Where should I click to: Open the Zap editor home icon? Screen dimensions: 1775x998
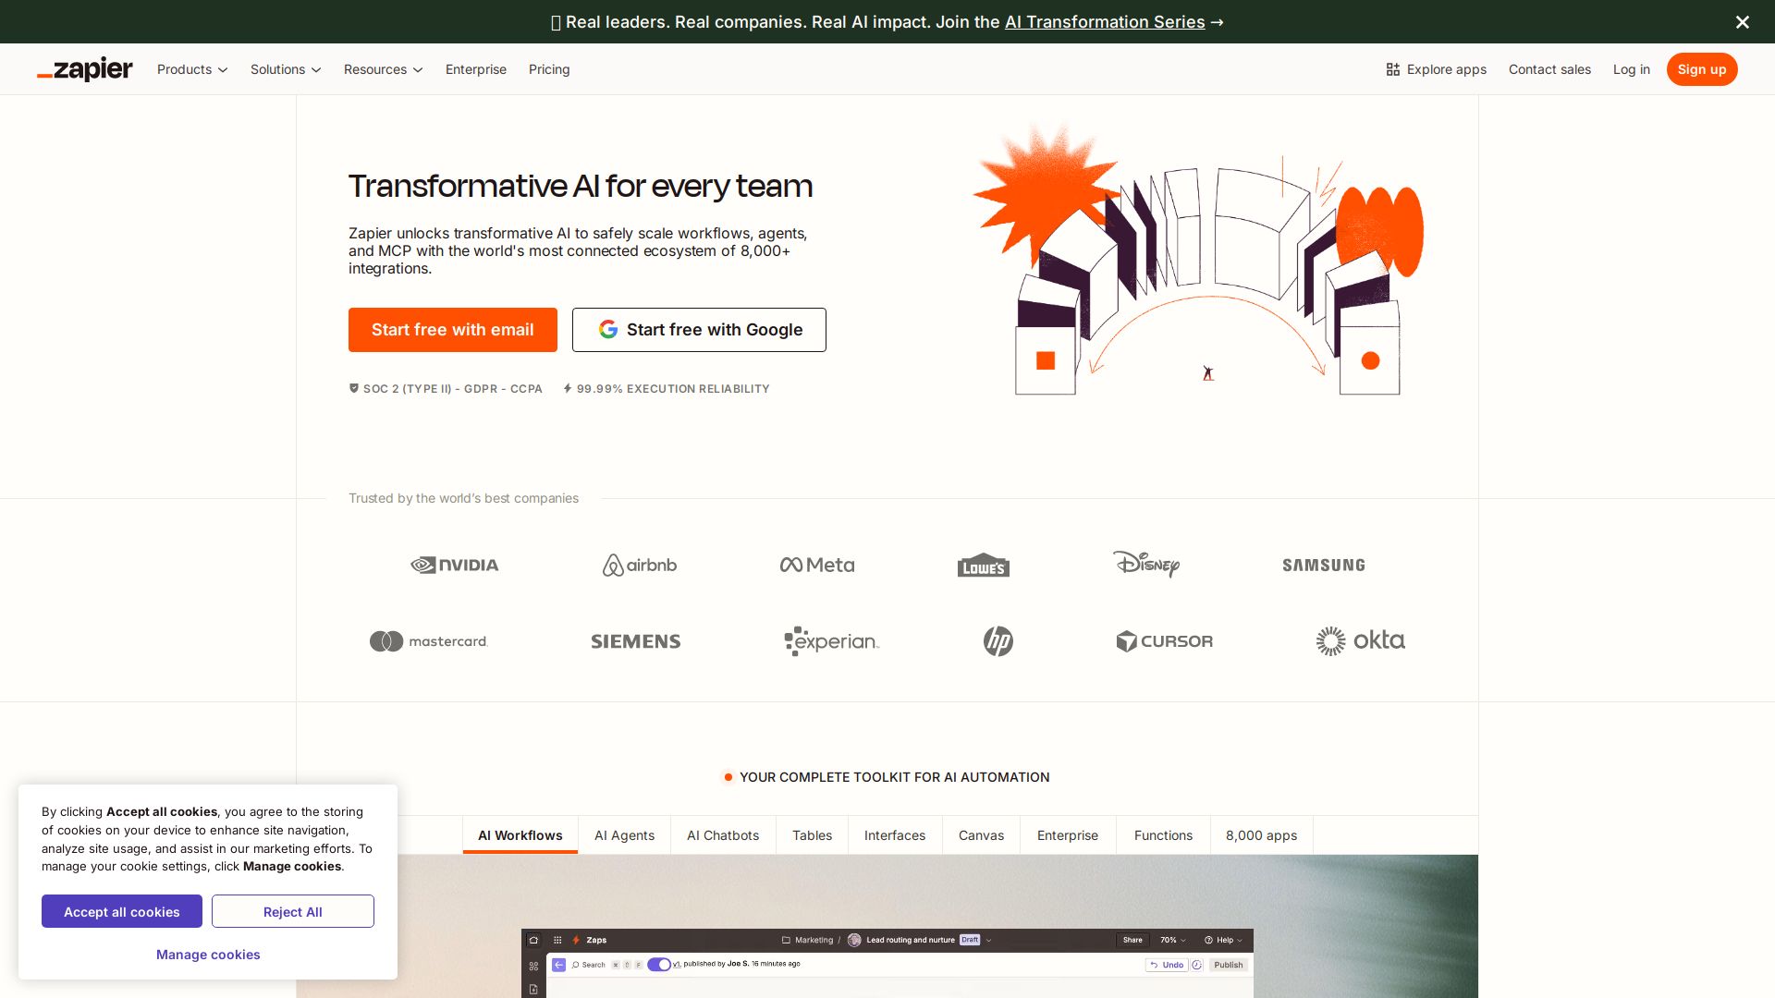pos(534,940)
